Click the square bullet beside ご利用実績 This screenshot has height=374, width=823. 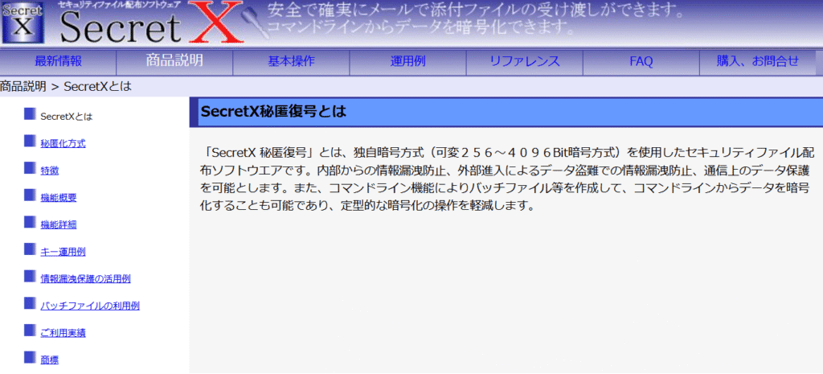pos(30,330)
